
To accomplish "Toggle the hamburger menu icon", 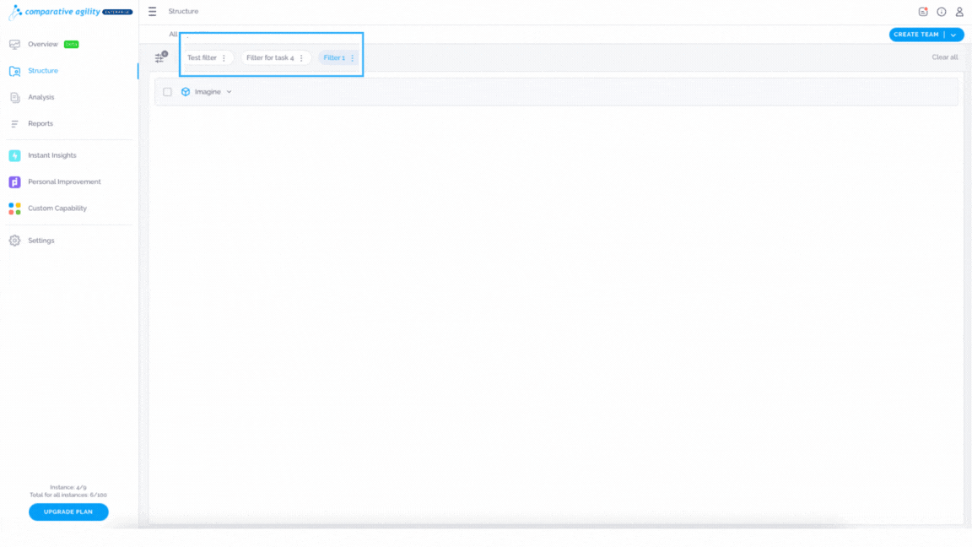I will 153,11.
